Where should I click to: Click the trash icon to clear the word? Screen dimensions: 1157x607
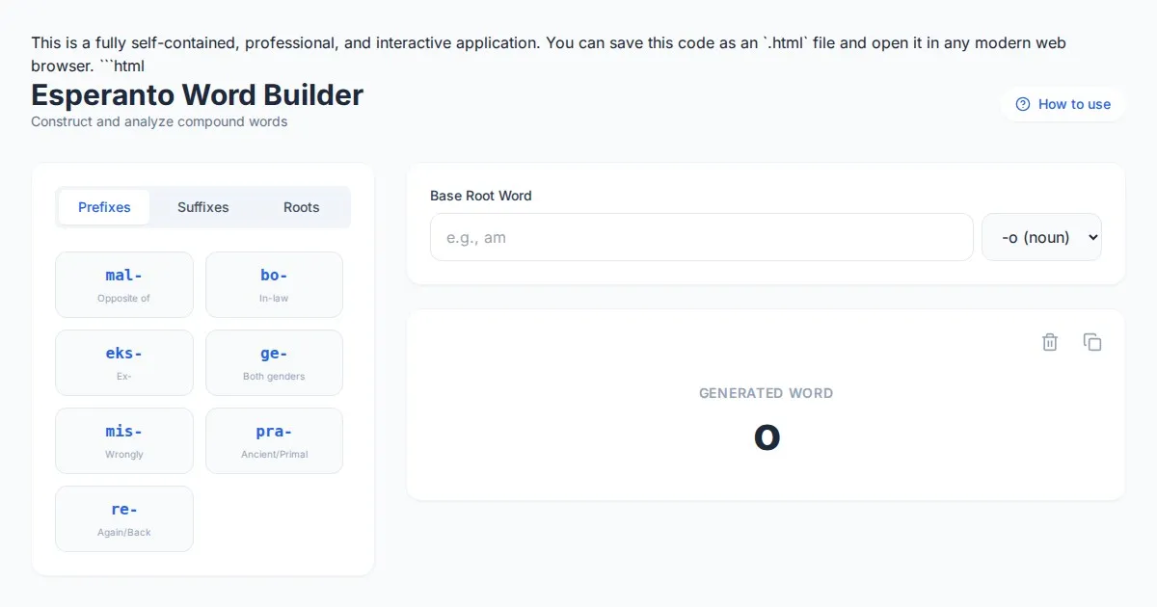point(1050,342)
